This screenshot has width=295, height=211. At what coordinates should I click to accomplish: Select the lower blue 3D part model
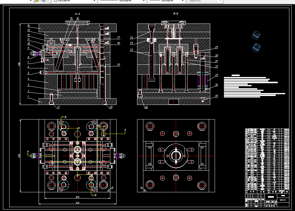pos(256,48)
